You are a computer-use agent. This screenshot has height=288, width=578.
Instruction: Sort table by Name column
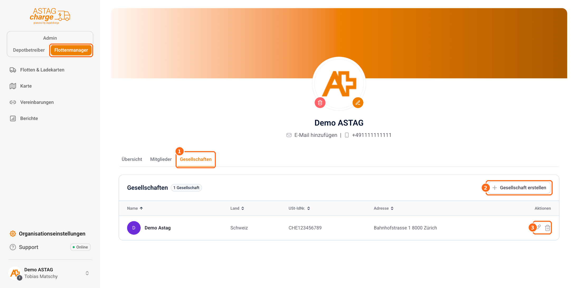click(x=135, y=208)
